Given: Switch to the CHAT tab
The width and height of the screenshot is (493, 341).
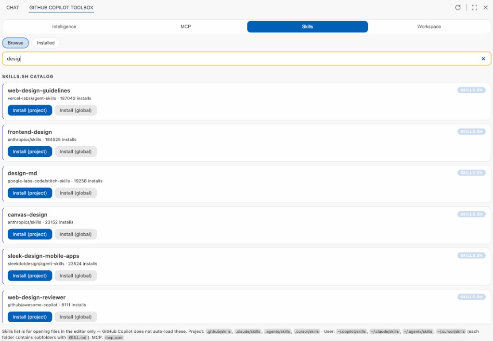Looking at the screenshot, I should pyautogui.click(x=13, y=8).
